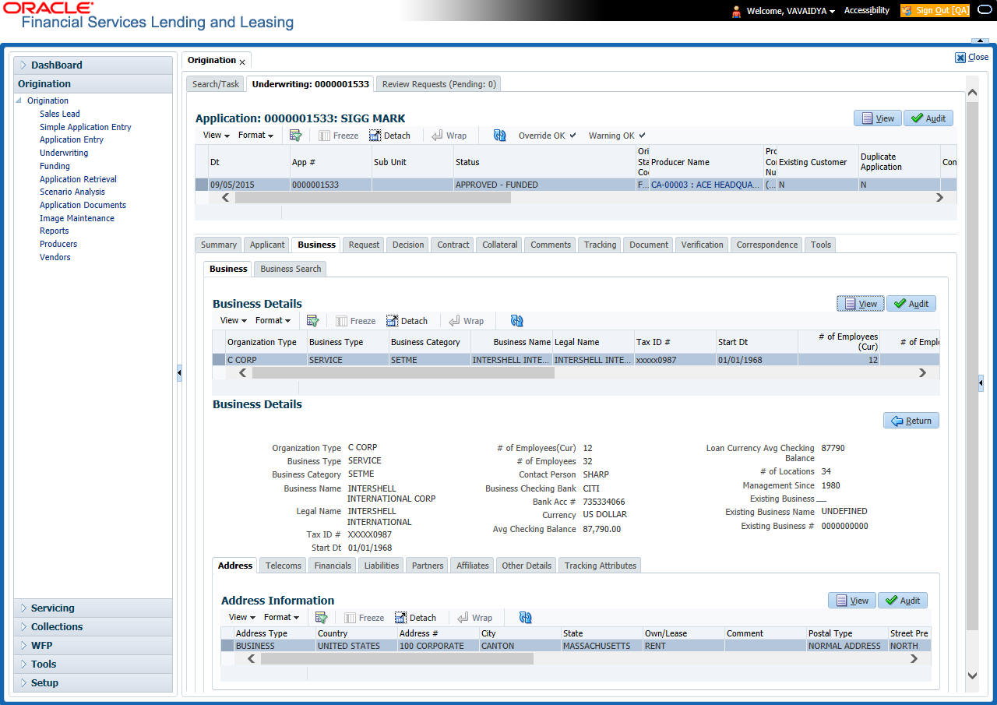Viewport: 997px width, 705px height.
Task: Click the Sign Out button
Action: pyautogui.click(x=935, y=11)
